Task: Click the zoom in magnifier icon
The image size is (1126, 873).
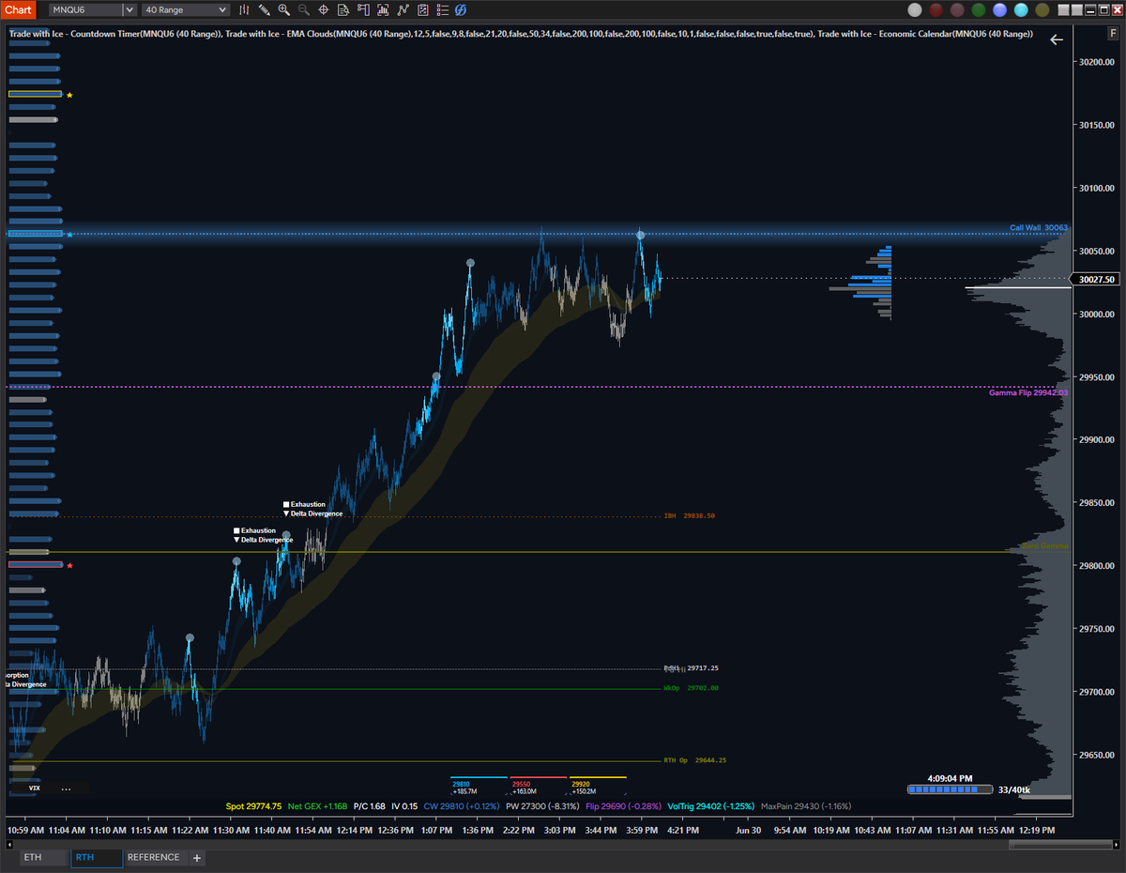Action: coord(283,9)
